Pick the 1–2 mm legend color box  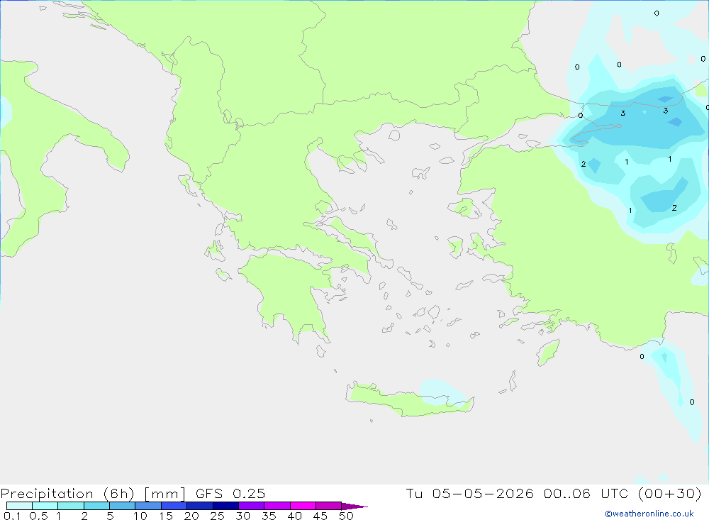point(71,506)
